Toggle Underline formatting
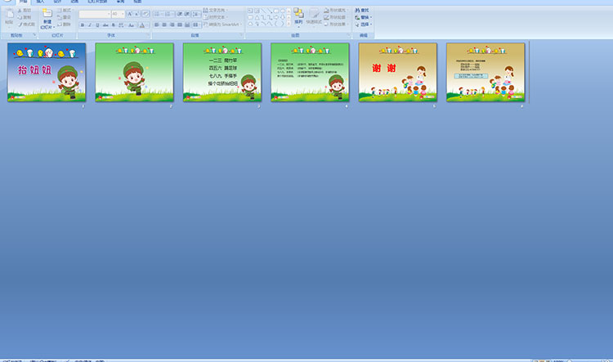Image resolution: width=613 pixels, height=362 pixels. pos(96,25)
